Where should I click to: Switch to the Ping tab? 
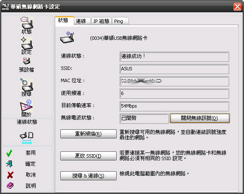click(120, 21)
